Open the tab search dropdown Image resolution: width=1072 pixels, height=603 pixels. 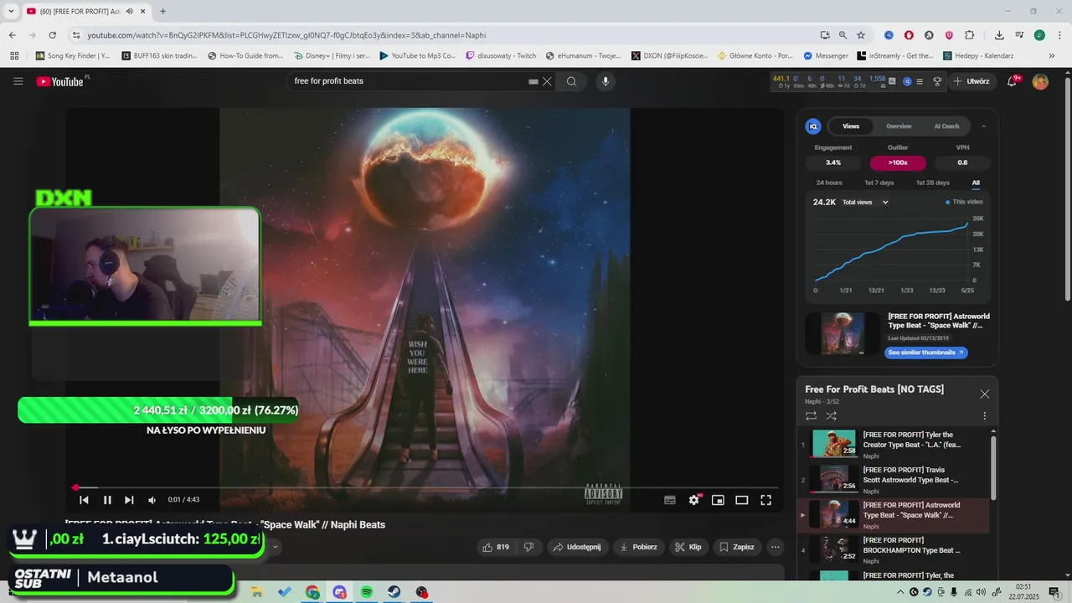[11, 12]
